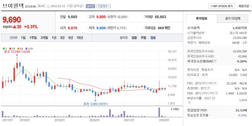Select the 3년 line chart period
Screen dimensions: 252x126
point(62,38)
